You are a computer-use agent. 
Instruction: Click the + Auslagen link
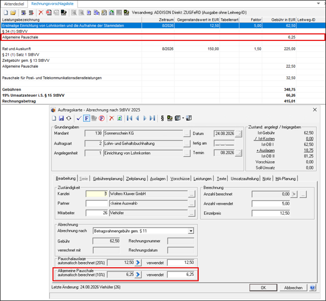pyautogui.click(x=265, y=150)
